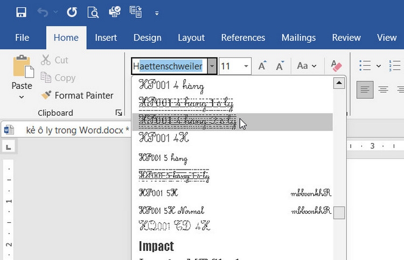Open the Insert tab
This screenshot has width=404, height=260.
tap(106, 38)
